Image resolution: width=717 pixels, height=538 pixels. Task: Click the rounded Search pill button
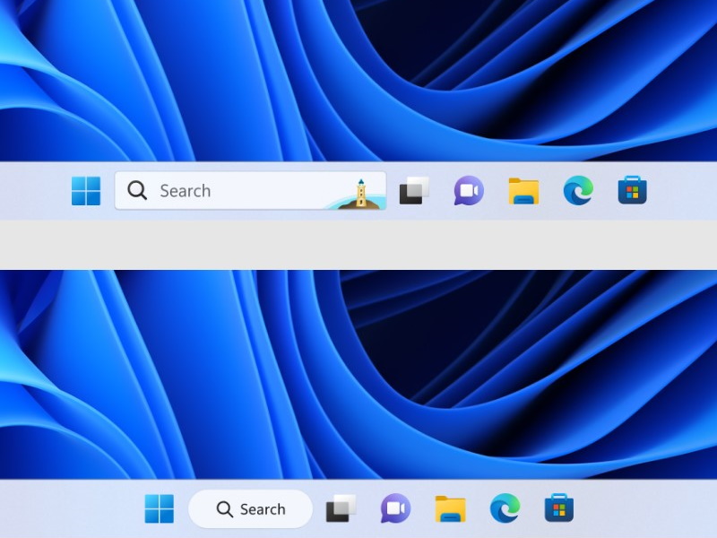[251, 508]
